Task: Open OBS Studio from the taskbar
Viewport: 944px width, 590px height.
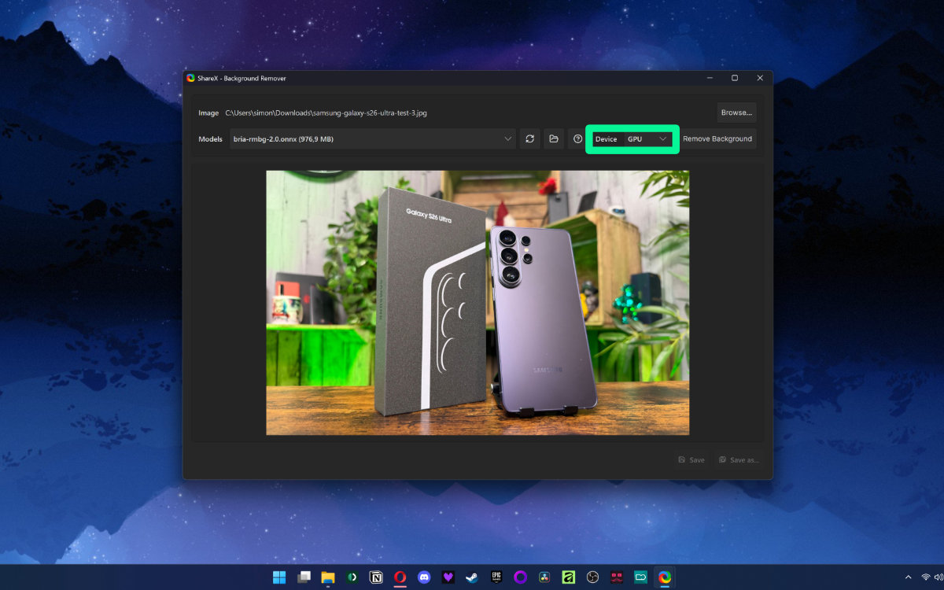Action: [x=592, y=577]
